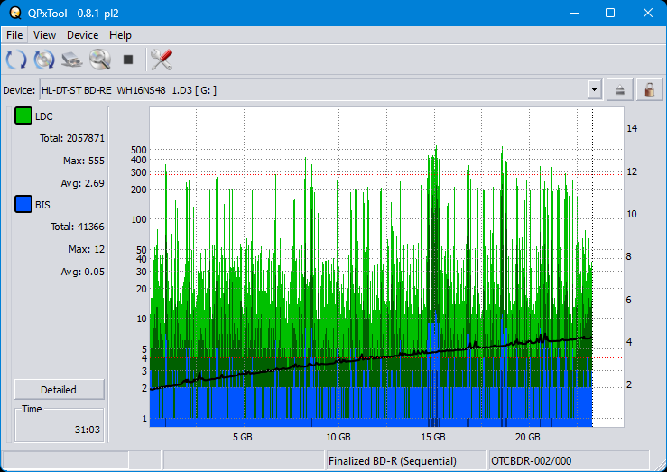Click the LDC Total: 2057871 value

point(72,138)
